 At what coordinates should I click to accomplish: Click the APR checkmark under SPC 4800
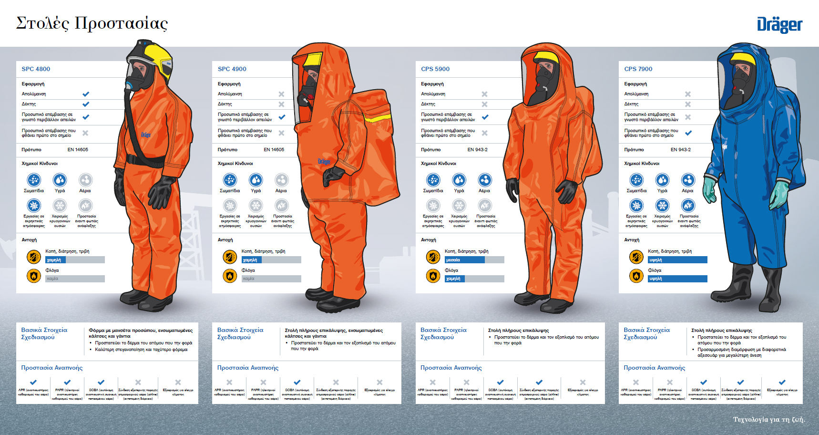pos(33,382)
